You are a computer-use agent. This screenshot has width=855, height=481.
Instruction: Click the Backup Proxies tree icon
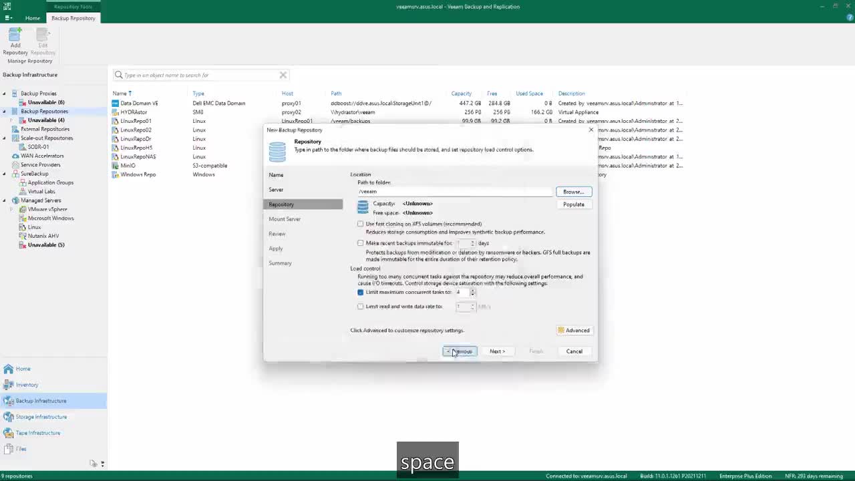15,94
